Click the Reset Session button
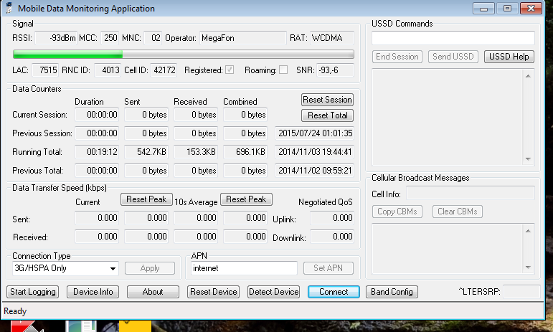Viewport: 553px width, 332px height. click(327, 100)
